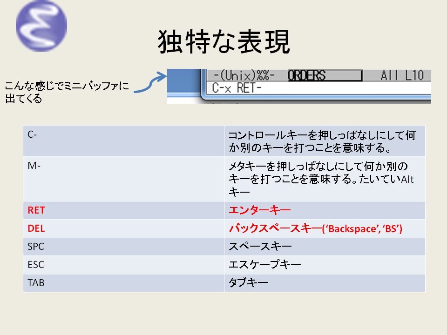Select the エスケープキー cell
This screenshot has height=335, width=447.
point(325,265)
